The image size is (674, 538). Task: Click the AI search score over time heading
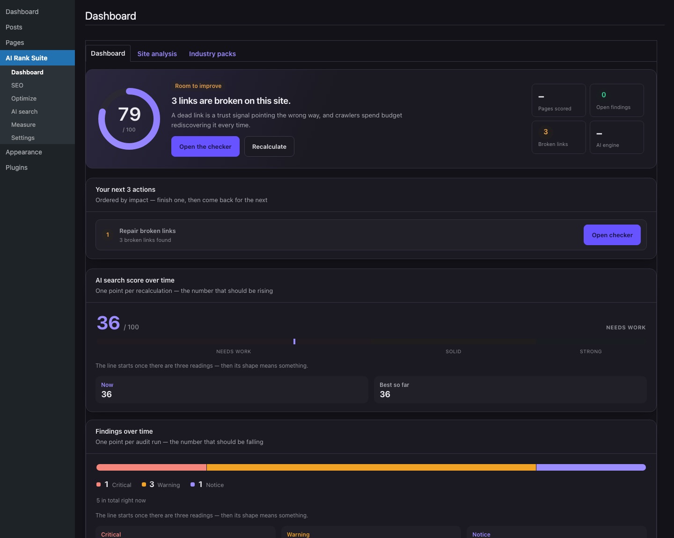tap(135, 280)
